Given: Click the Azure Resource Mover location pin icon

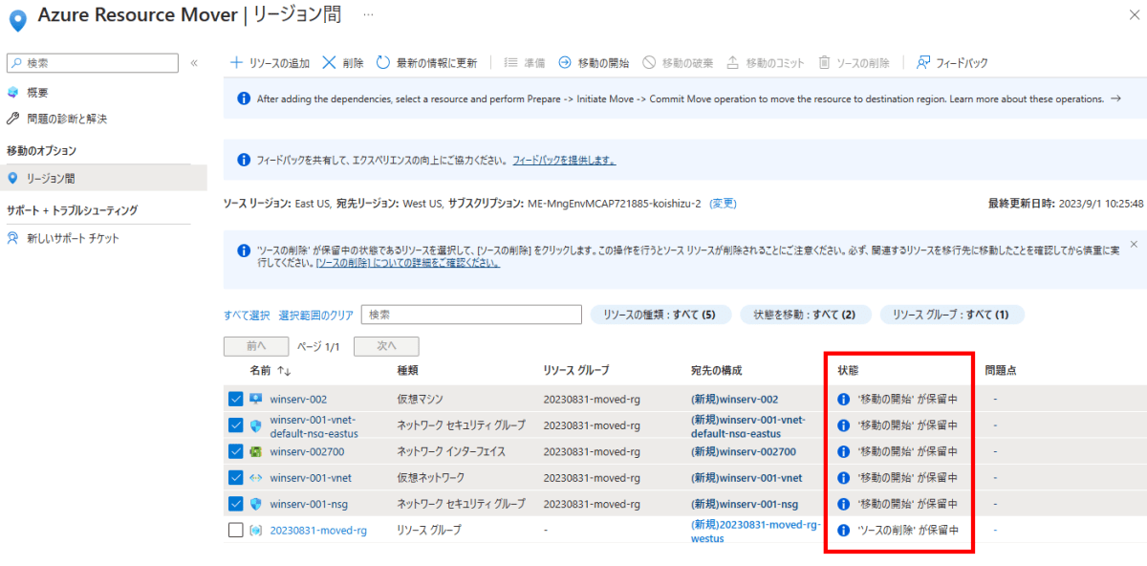Looking at the screenshot, I should 17,20.
